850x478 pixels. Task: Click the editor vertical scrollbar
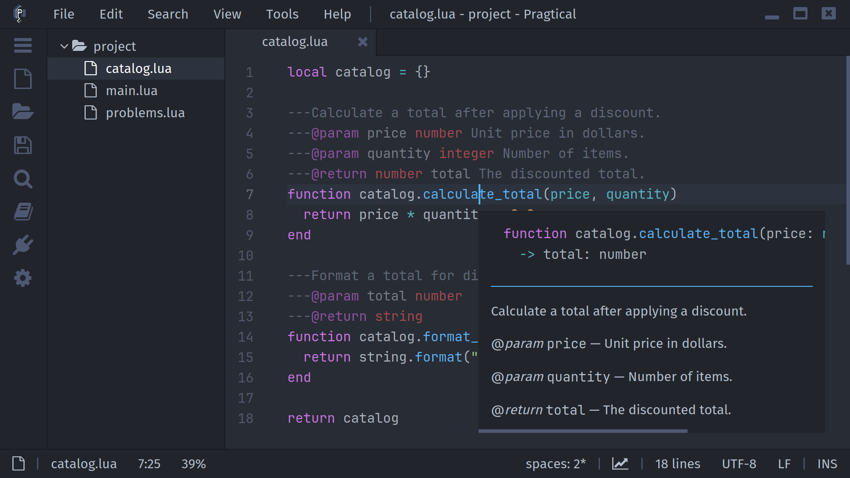pyautogui.click(x=848, y=161)
